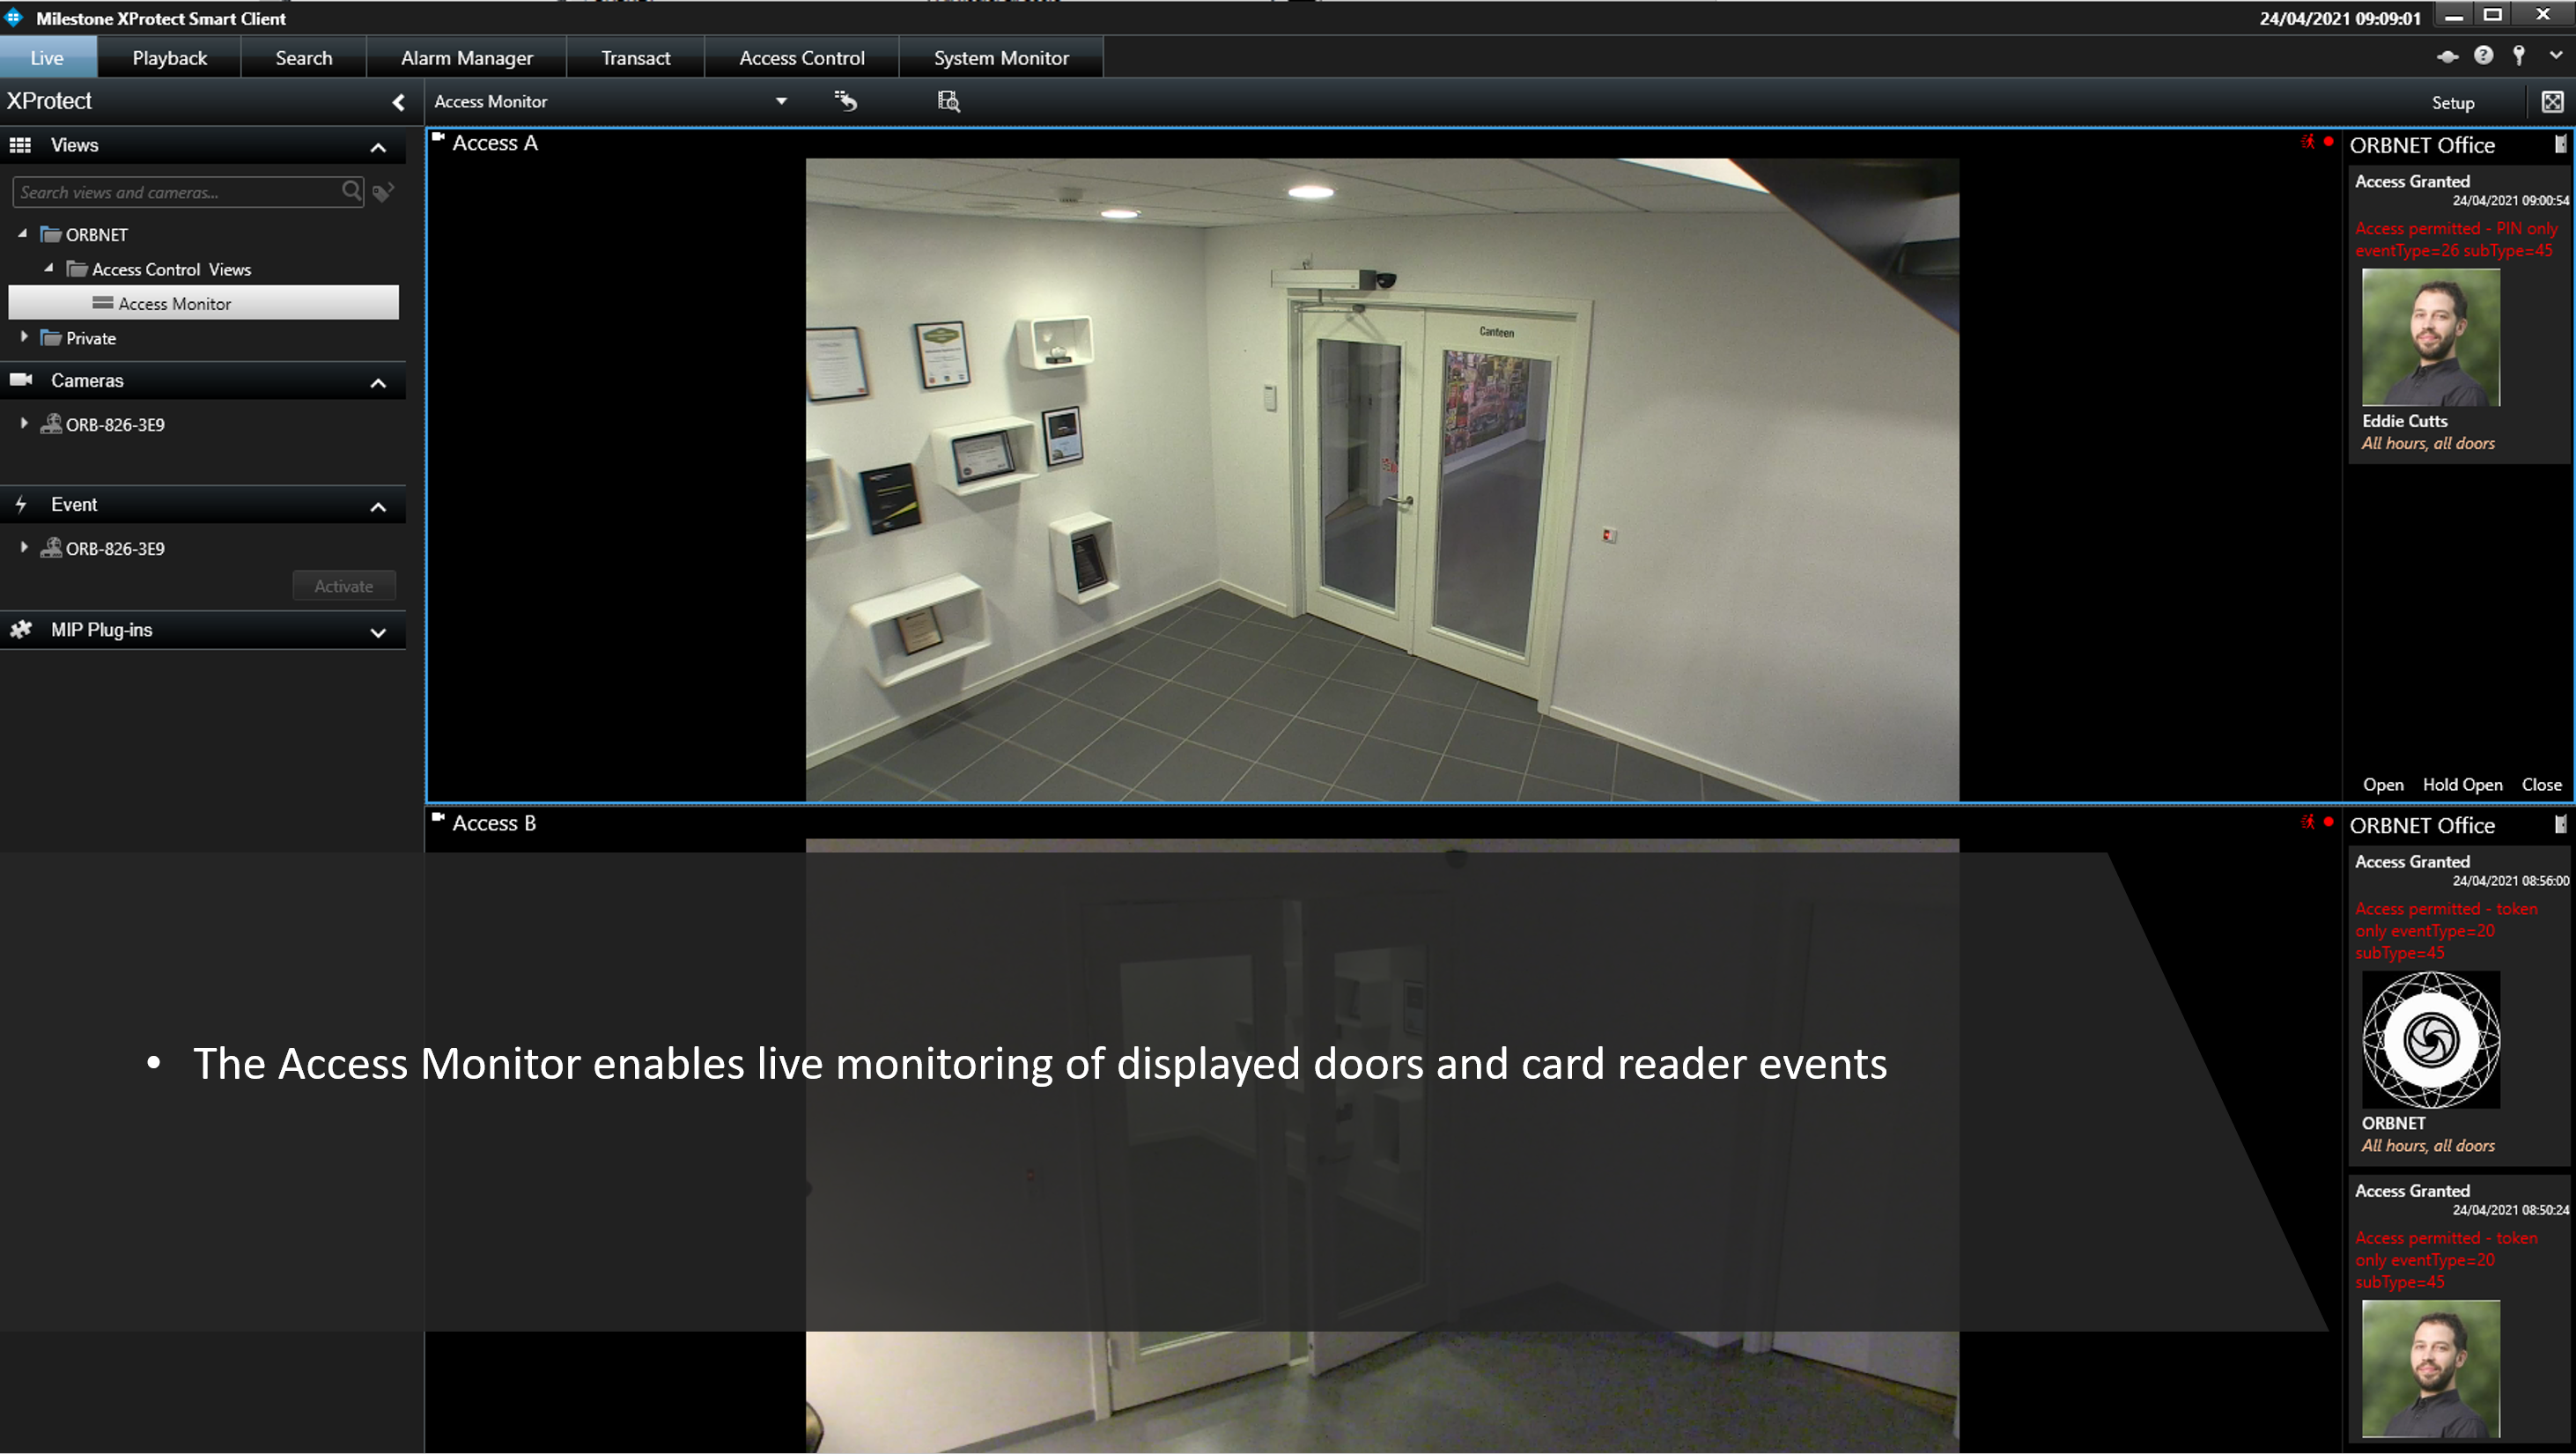Click the Access A camera title icon

click(x=438, y=137)
